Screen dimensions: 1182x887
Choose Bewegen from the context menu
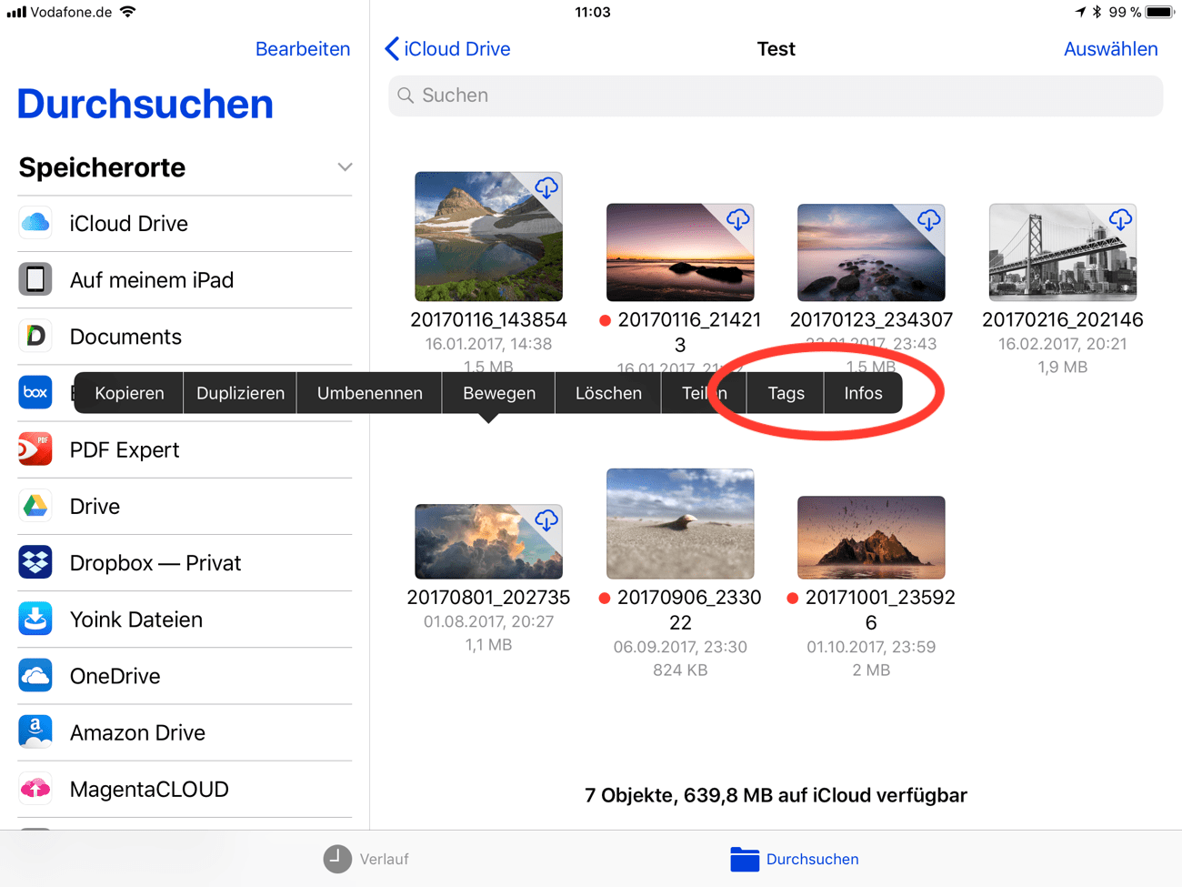[499, 393]
